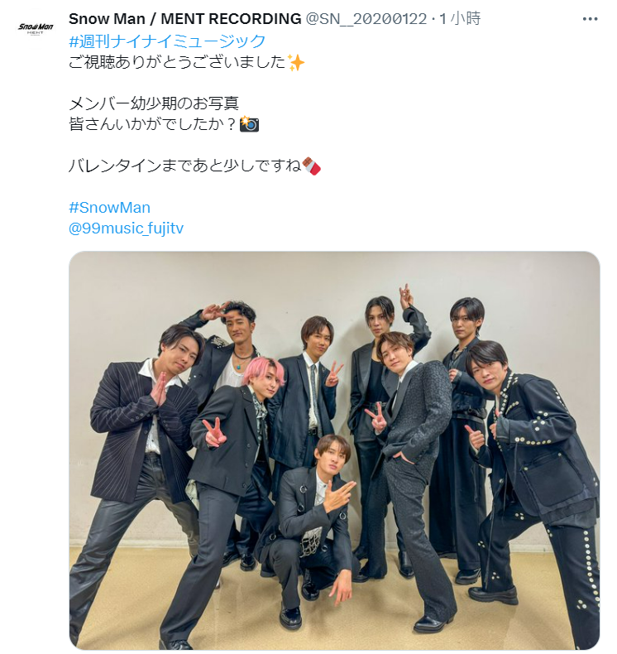Open the @SN__20200122 handle link

[x=366, y=19]
